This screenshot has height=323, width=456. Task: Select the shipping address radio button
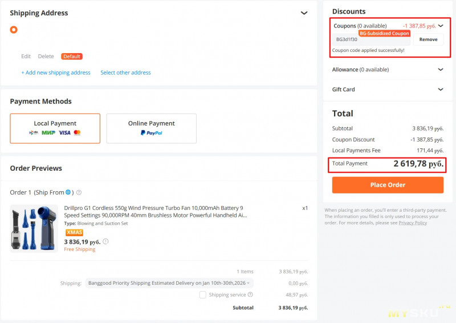point(14,30)
